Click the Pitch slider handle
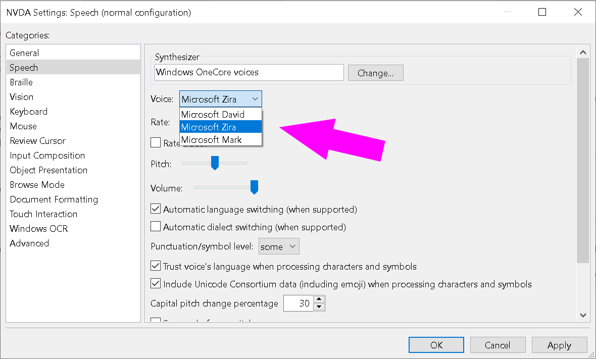The width and height of the screenshot is (596, 359). tap(215, 163)
